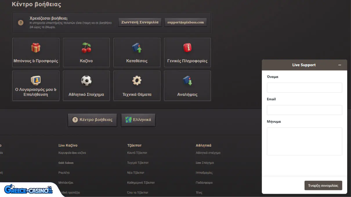The width and height of the screenshot is (351, 197).
Task: Open Ο Λογαριασμός μου & Επαλήθευση icon
Action: click(x=36, y=80)
